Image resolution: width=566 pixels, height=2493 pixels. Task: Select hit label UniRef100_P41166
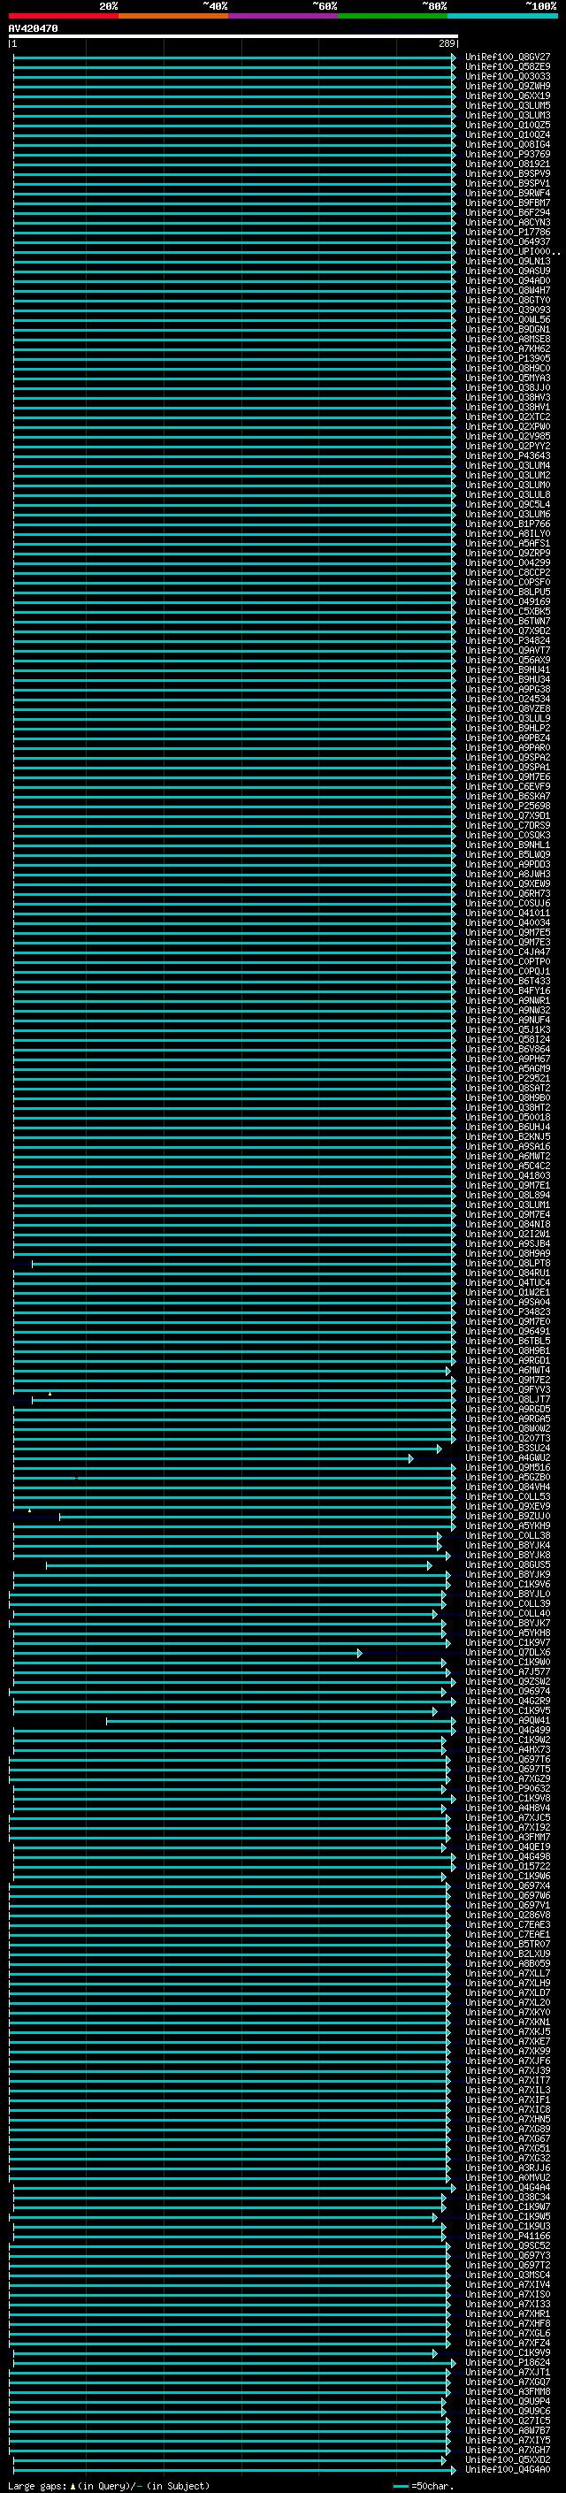tap(508, 2237)
